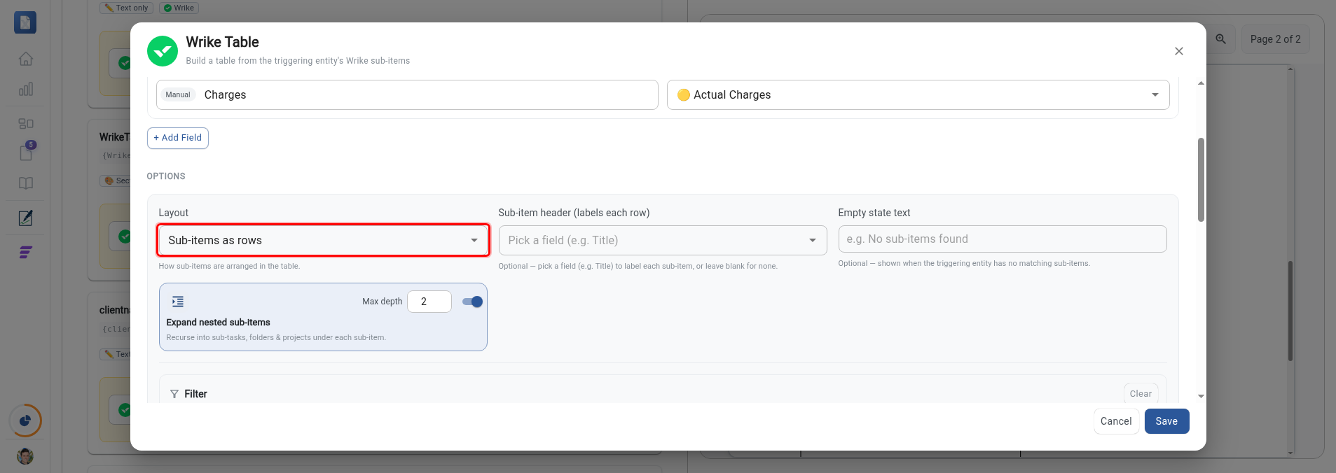Click the Wrike green checkmark logo
The image size is (1336, 473).
(163, 51)
